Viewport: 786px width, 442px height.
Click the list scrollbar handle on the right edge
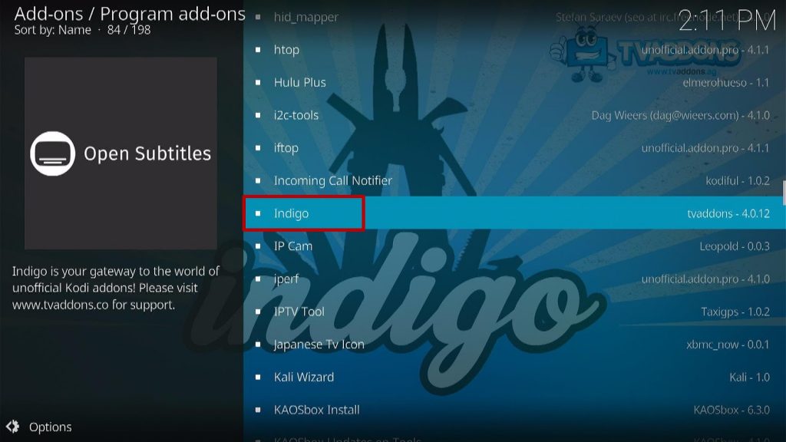click(784, 193)
